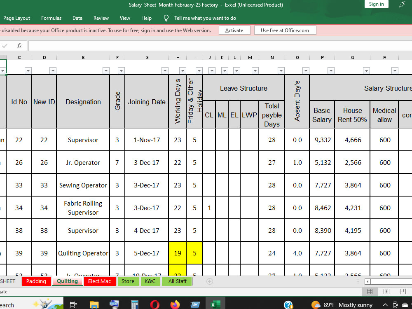Select the 1-Nov-17 joining date cell
Viewport: 412px width, 309px height.
147,140
